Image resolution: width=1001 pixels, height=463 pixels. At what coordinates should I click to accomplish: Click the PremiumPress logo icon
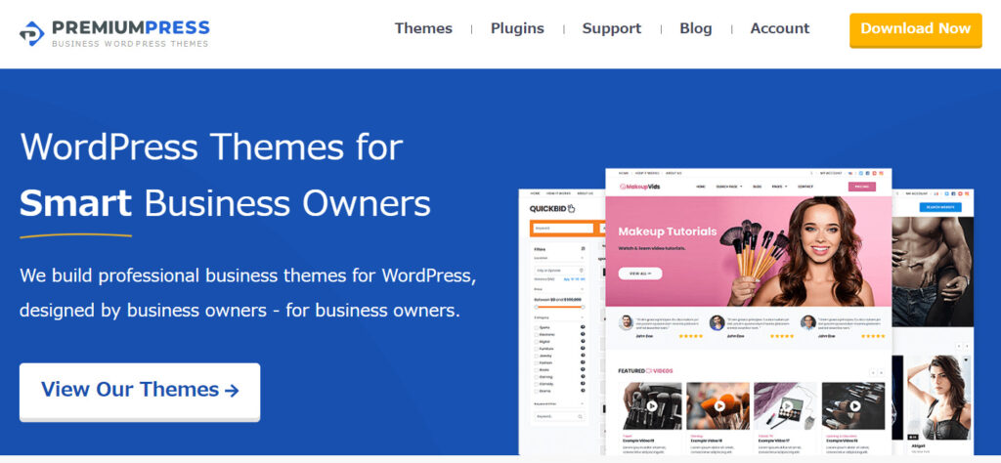(x=31, y=33)
